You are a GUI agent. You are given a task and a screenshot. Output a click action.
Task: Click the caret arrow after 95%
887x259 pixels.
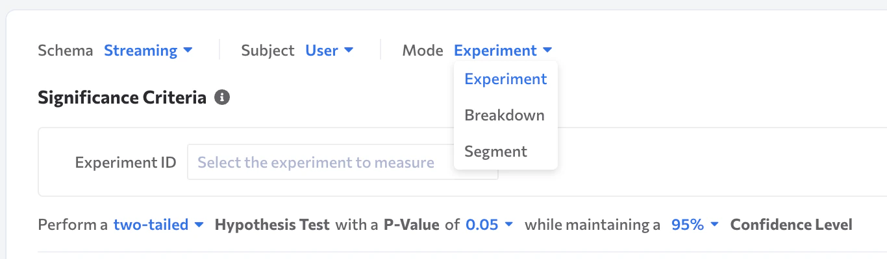pos(715,225)
